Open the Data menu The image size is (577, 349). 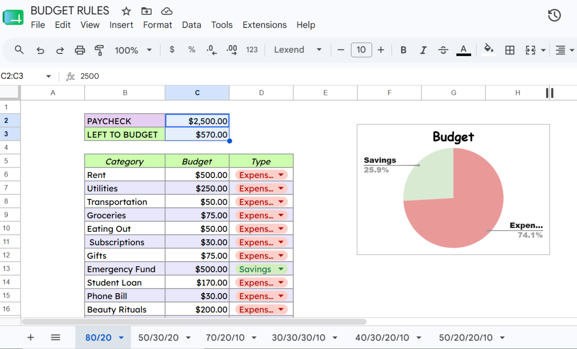191,25
